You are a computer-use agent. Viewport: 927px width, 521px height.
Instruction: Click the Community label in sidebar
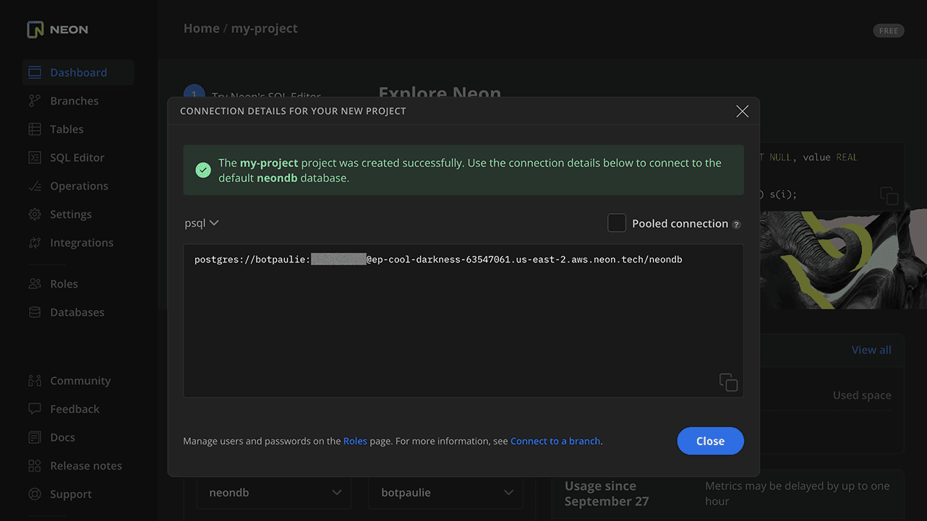[x=80, y=381]
